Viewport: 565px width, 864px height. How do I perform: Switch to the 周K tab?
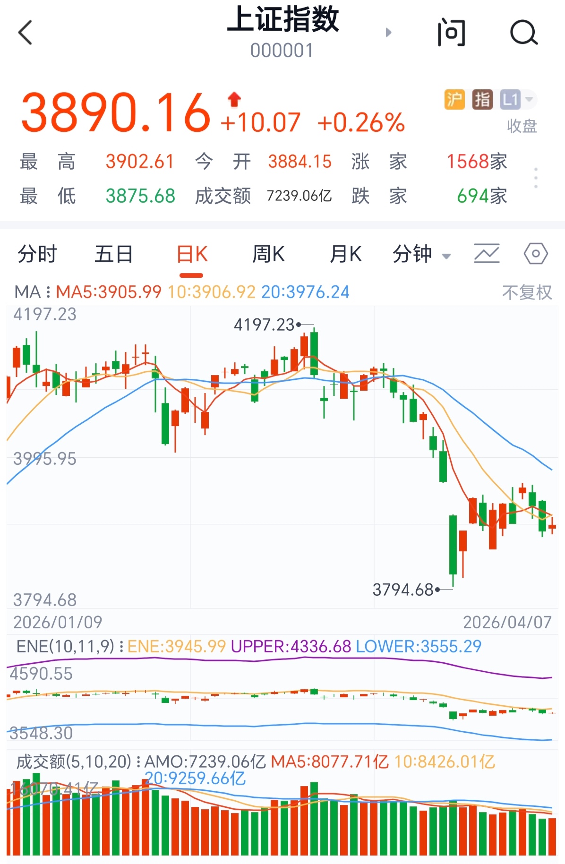[268, 254]
